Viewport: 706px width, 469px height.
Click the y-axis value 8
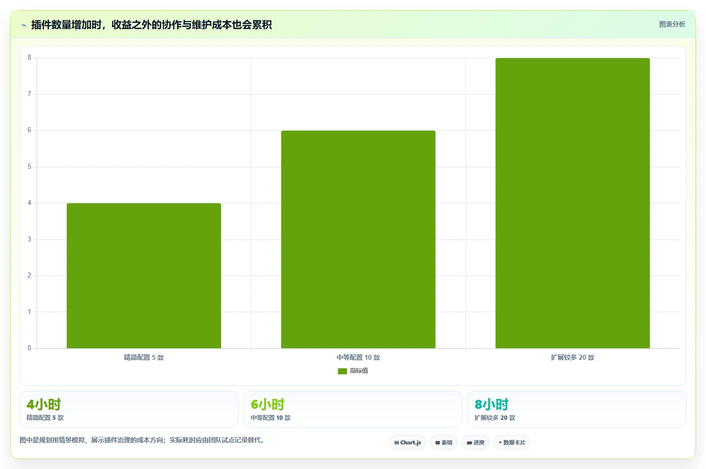pyautogui.click(x=29, y=58)
